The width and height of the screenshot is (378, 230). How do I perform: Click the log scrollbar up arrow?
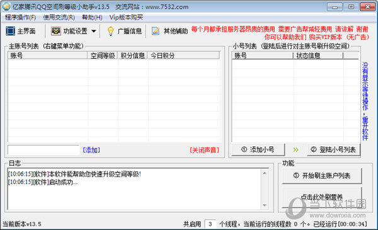click(x=265, y=173)
